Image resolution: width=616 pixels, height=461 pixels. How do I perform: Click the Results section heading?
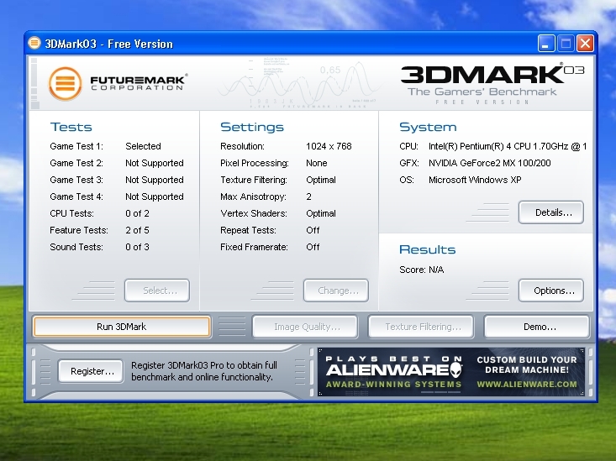[428, 249]
